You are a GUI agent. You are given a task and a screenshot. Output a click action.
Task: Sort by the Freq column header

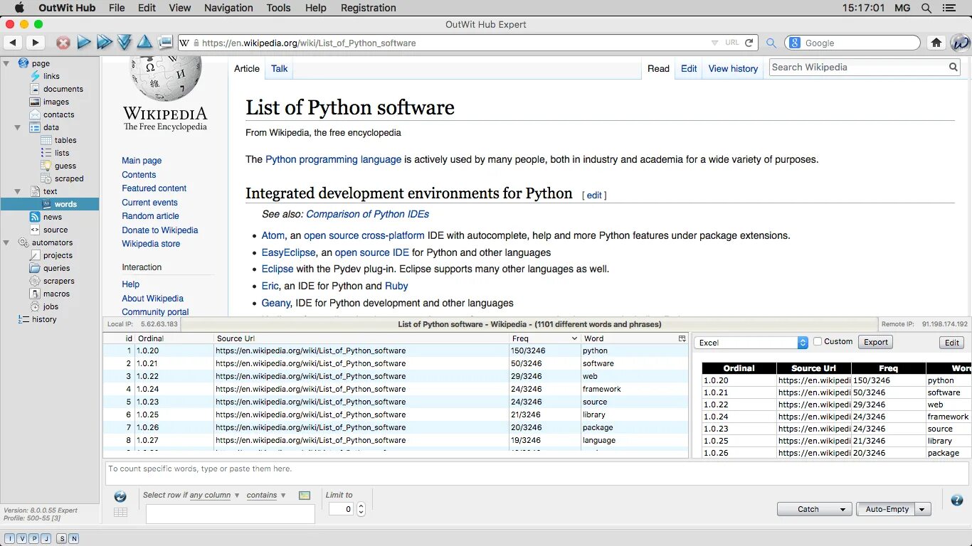[x=544, y=338]
